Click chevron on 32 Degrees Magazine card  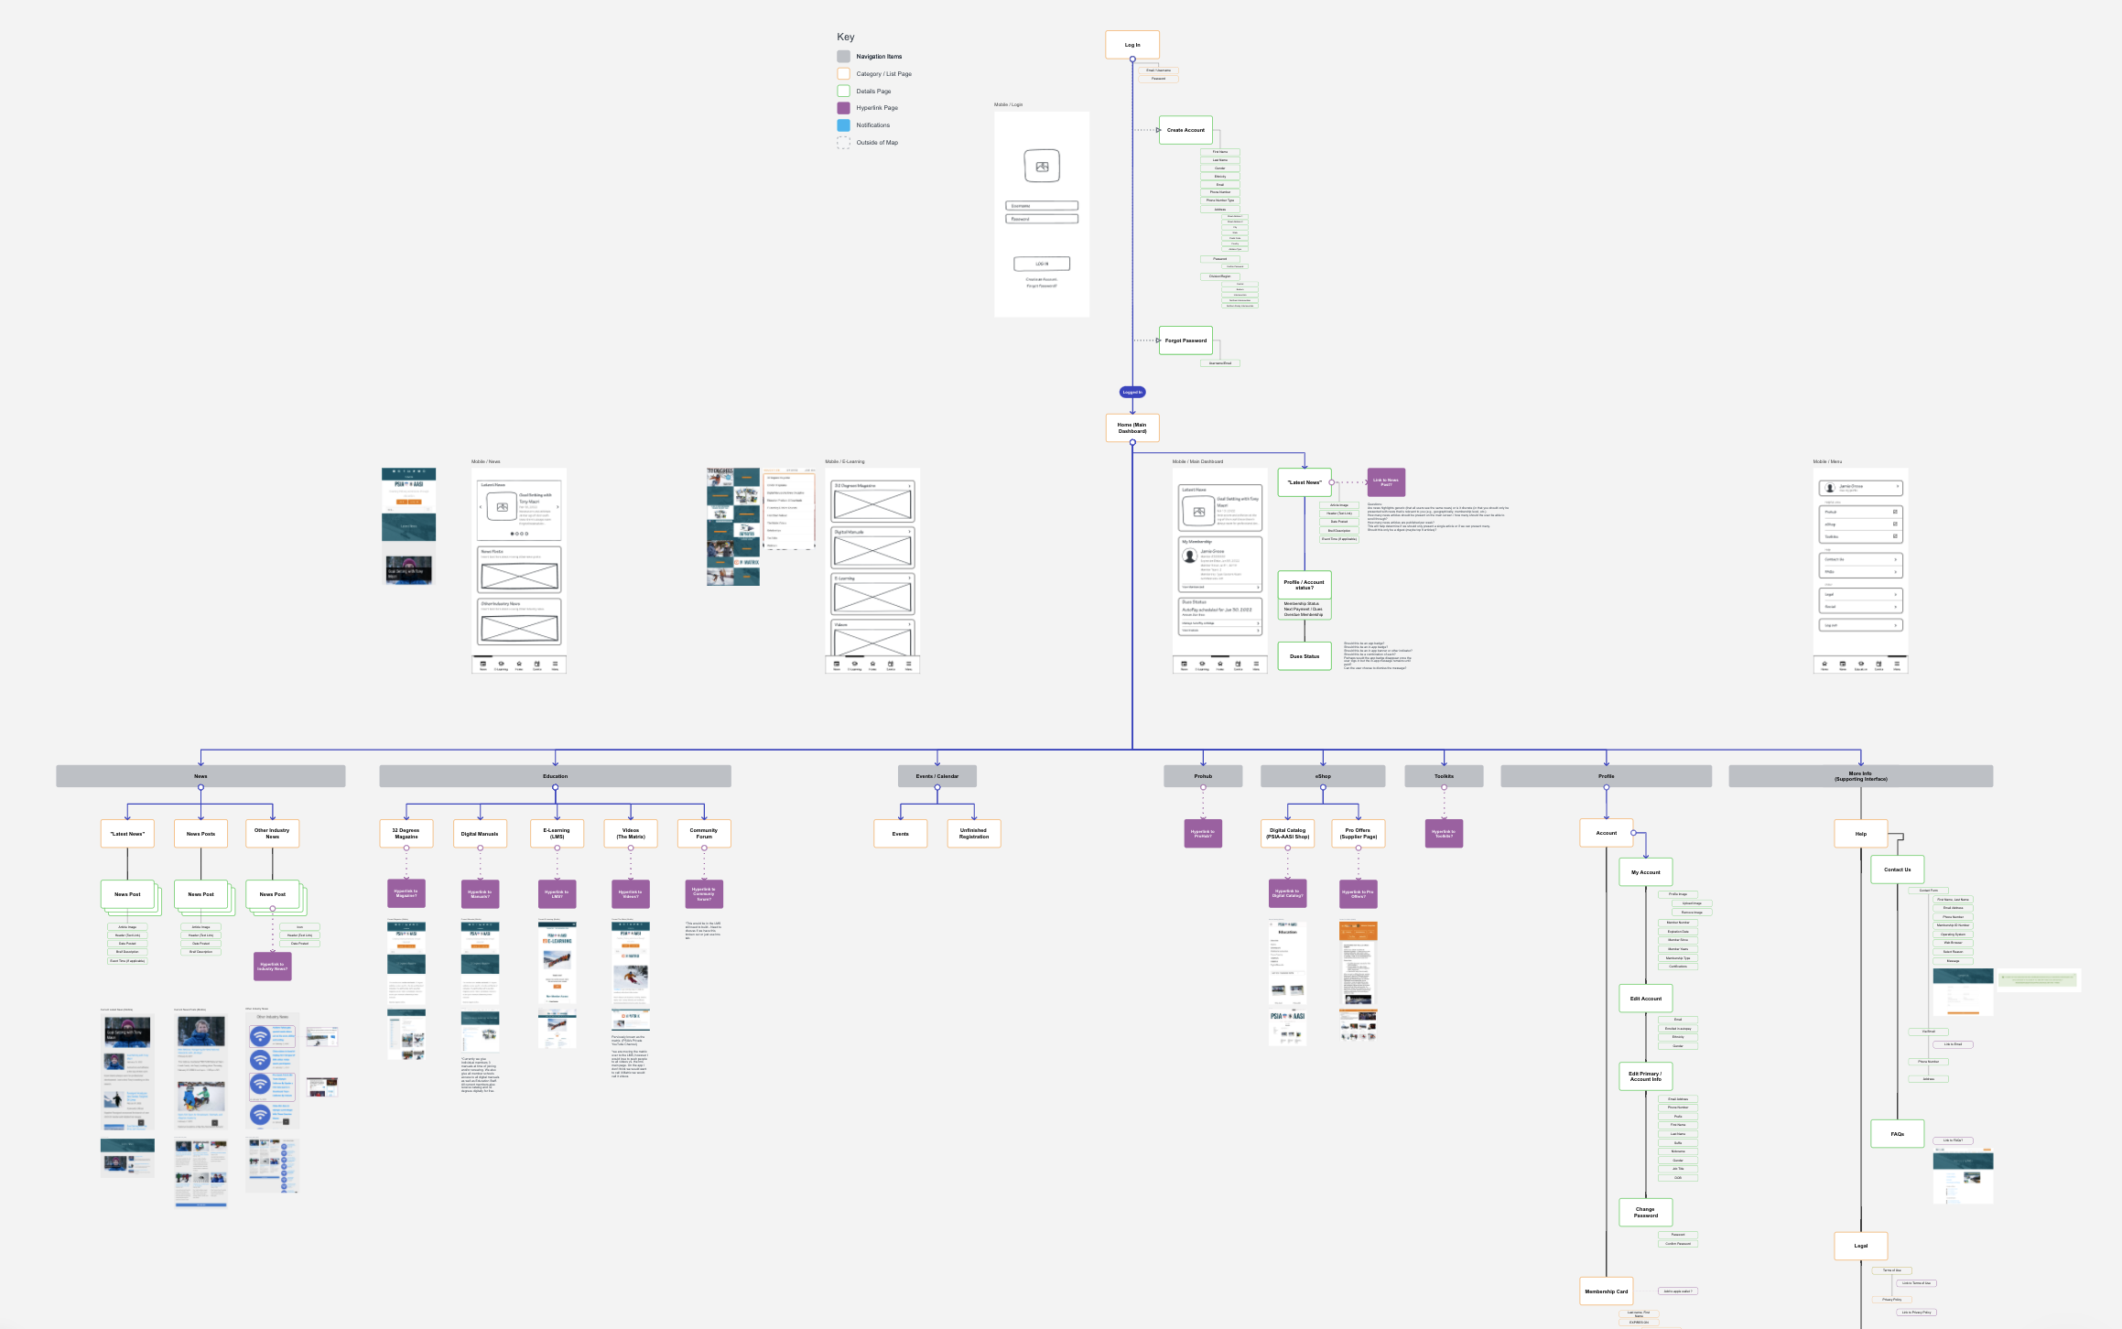[909, 486]
